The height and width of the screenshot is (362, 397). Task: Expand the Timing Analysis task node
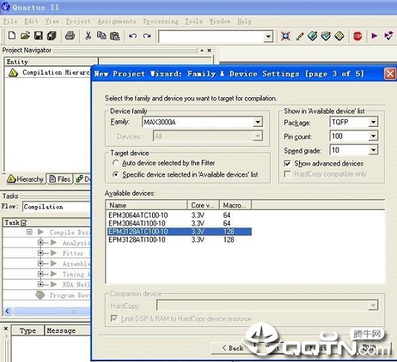[x=40, y=274]
